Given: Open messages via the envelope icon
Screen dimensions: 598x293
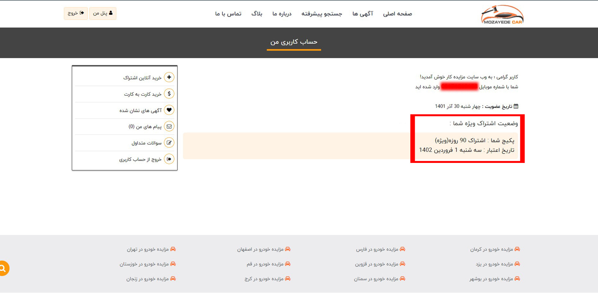Looking at the screenshot, I should coord(170,126).
